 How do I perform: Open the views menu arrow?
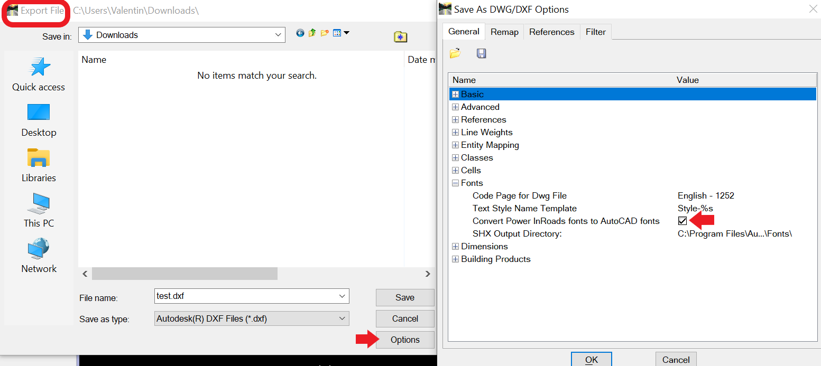click(x=346, y=33)
